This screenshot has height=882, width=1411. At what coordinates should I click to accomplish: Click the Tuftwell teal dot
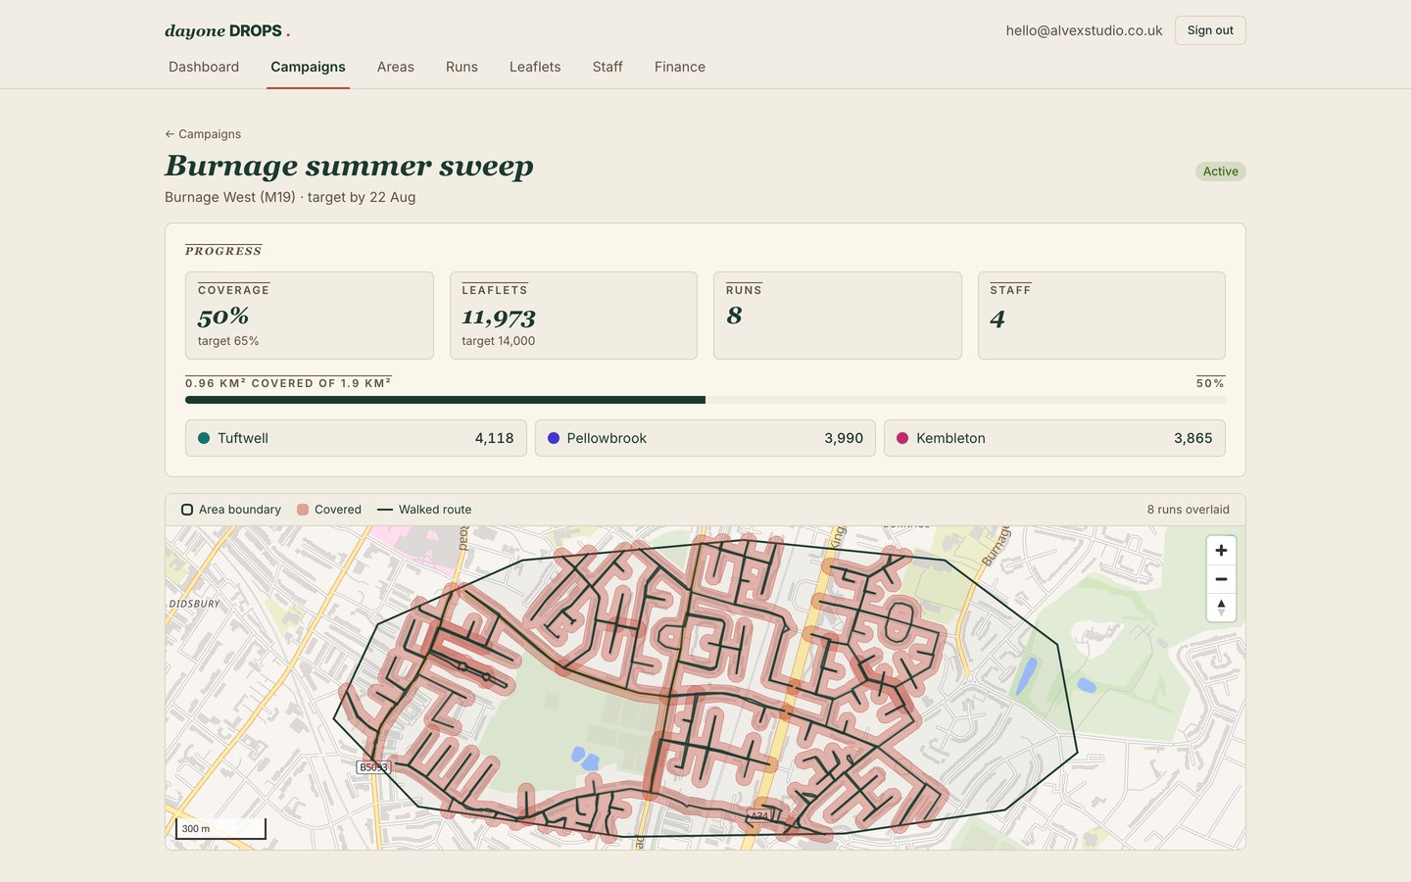(204, 438)
